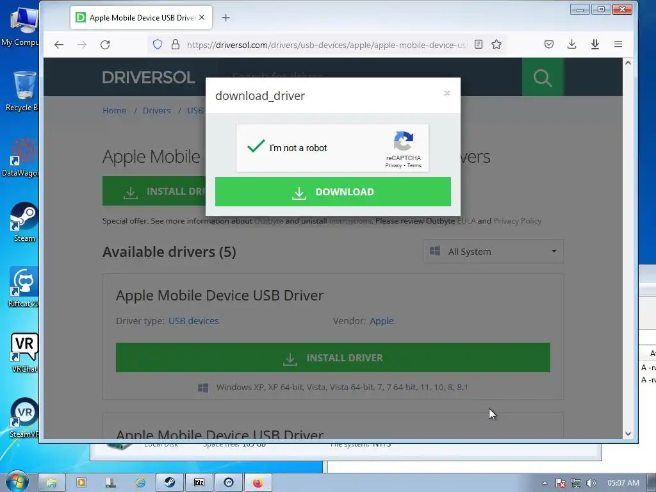656x492 pixels.
Task: Click the page scrollbar up arrow
Action: (628, 63)
